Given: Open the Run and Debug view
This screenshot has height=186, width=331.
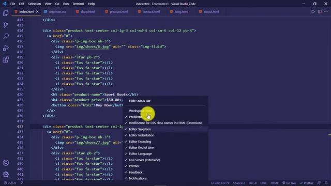Looking at the screenshot, I should point(6,48).
